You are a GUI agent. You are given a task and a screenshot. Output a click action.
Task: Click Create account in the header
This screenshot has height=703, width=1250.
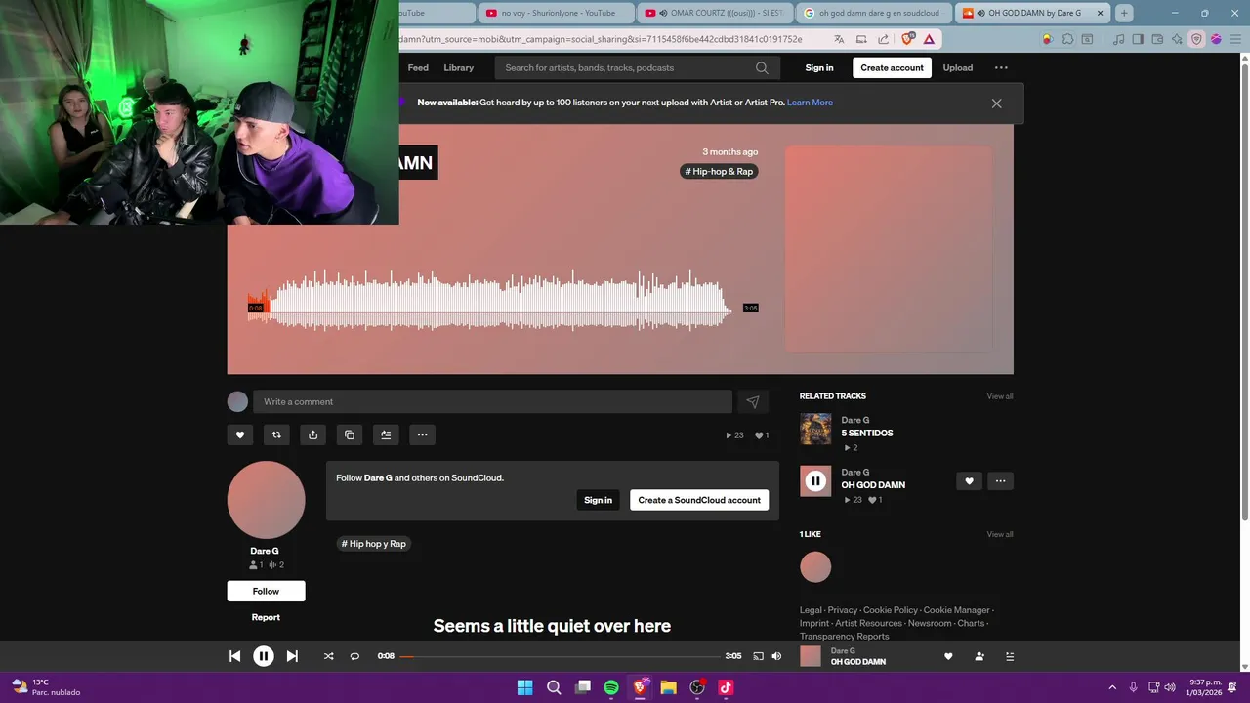point(892,67)
